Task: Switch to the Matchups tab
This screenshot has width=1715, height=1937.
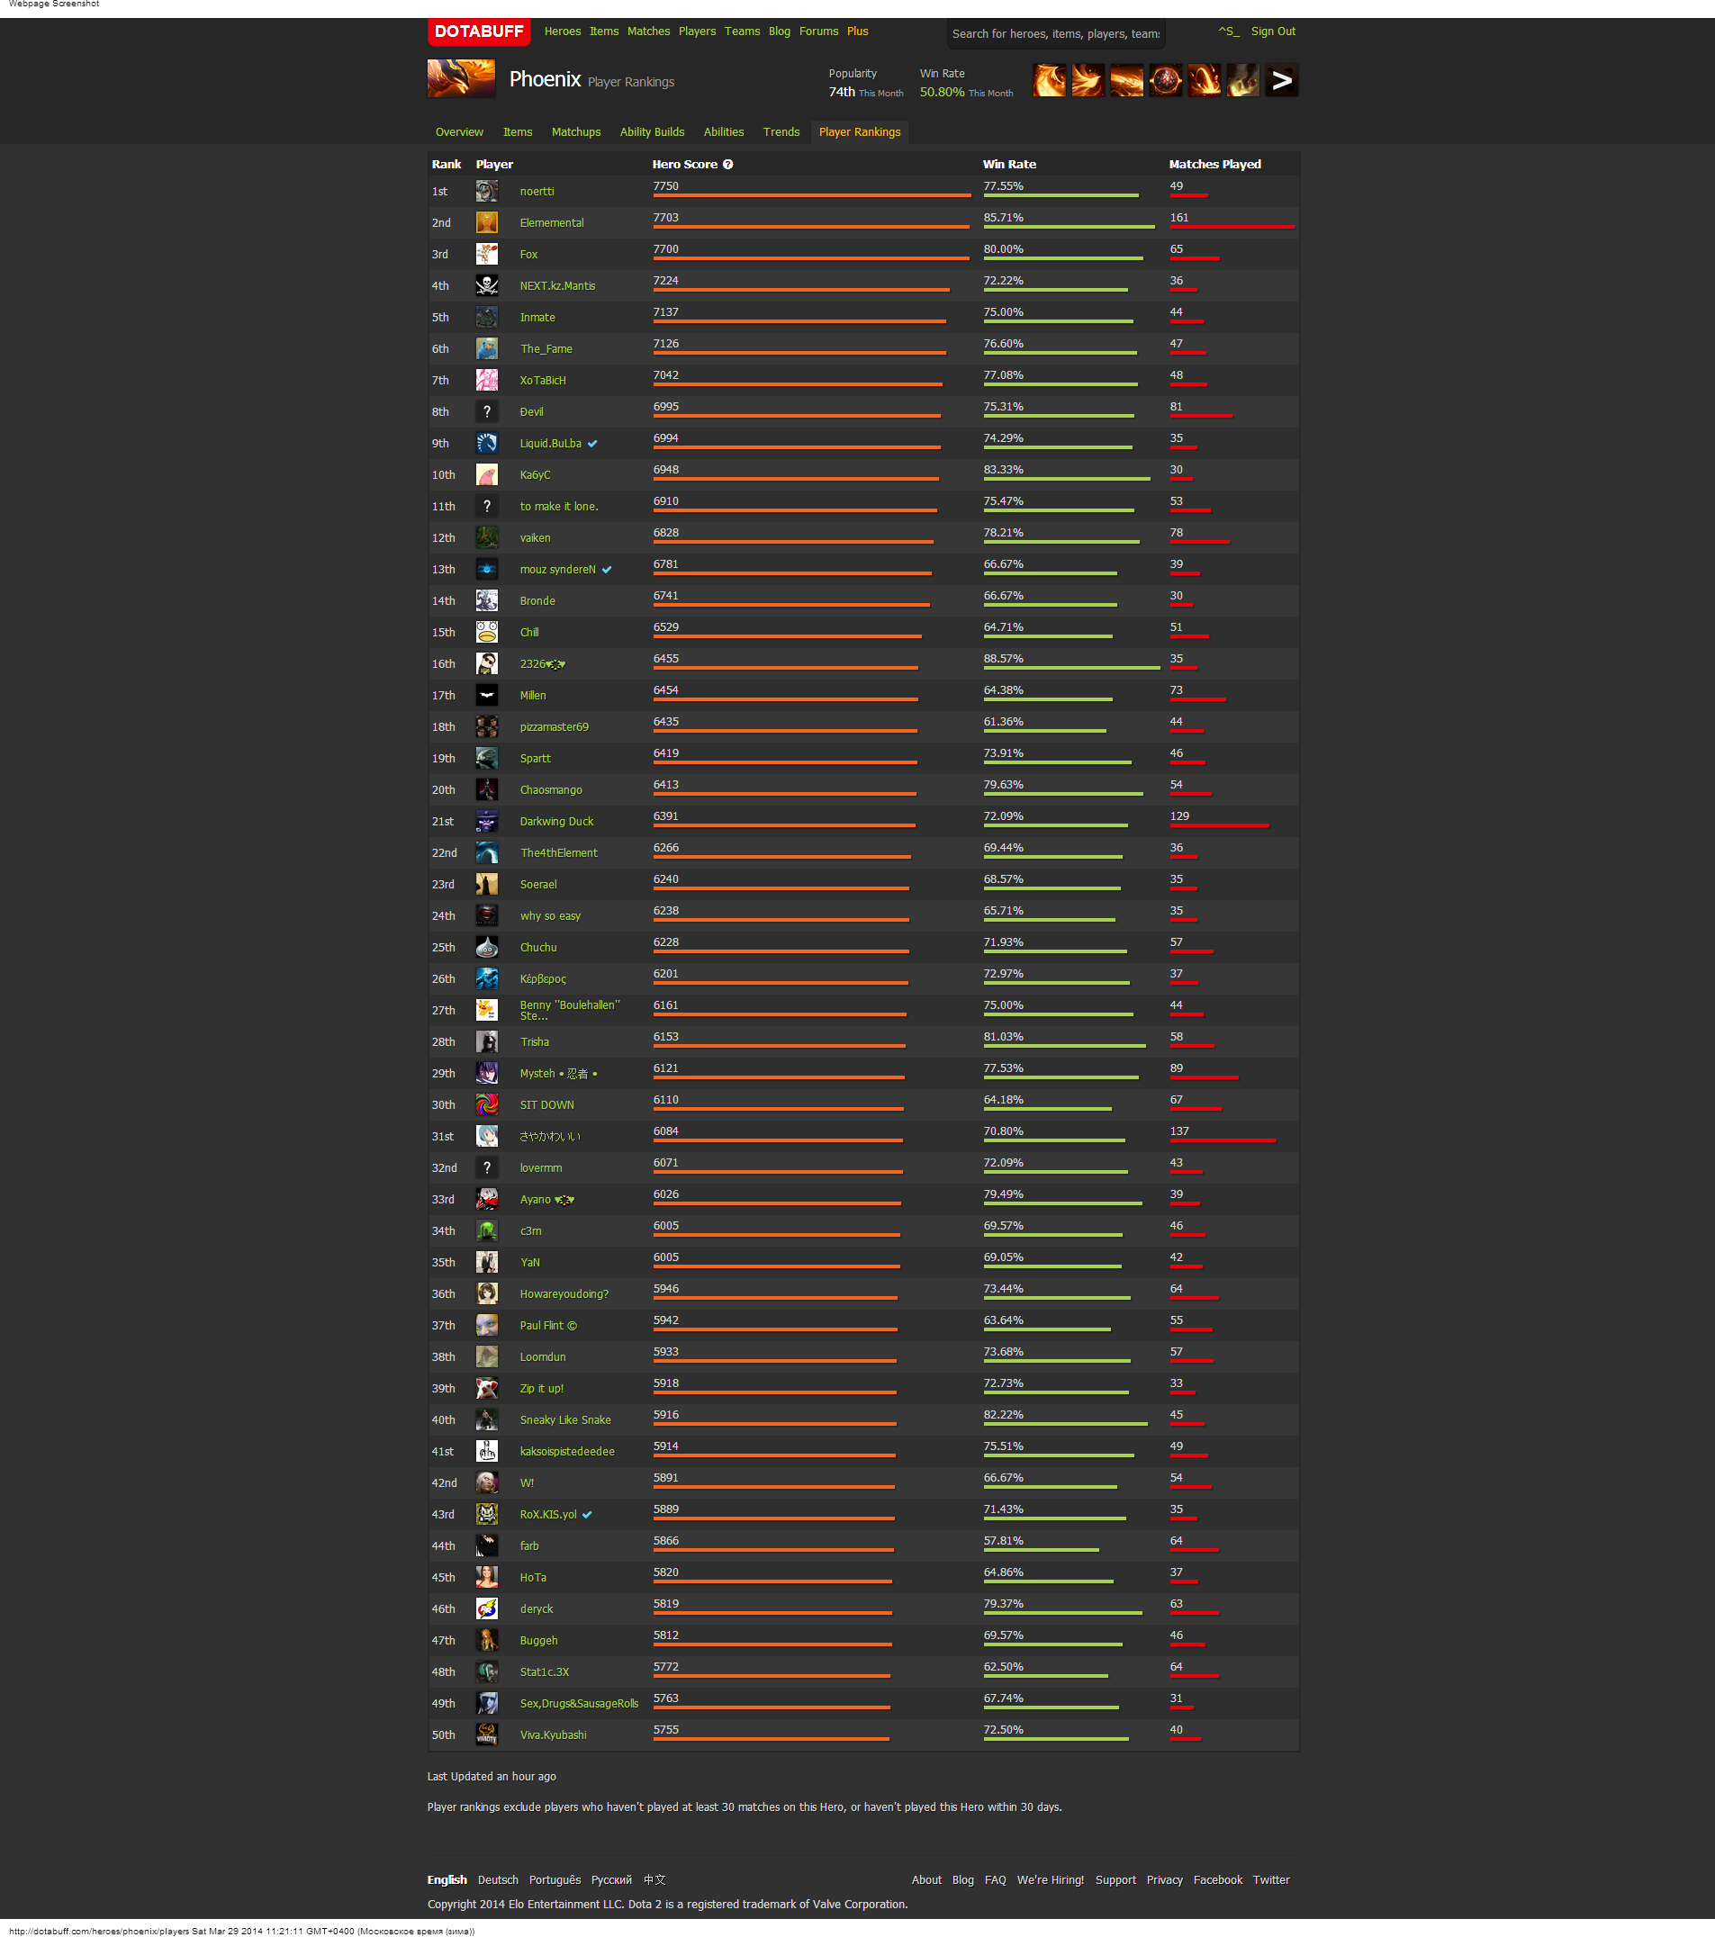Action: coord(575,132)
